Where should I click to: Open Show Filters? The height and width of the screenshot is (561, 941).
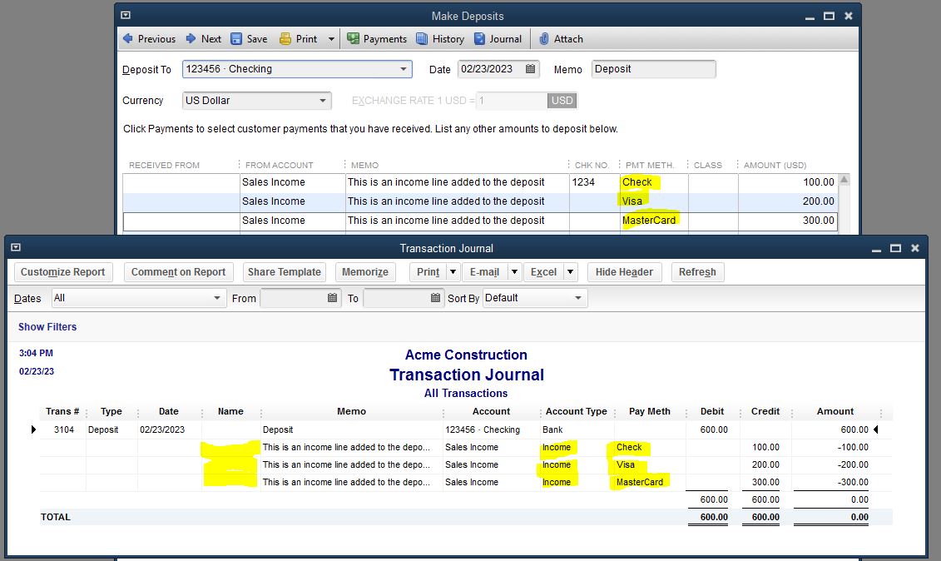(47, 327)
